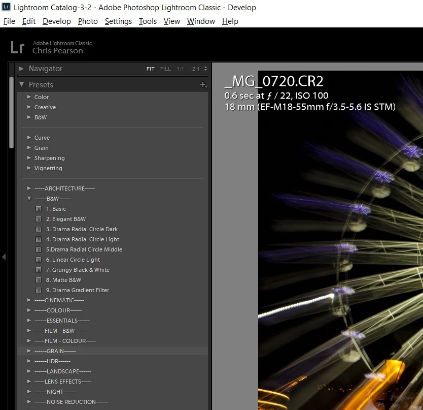Open the View menu
This screenshot has height=410, width=423.
[x=171, y=21]
